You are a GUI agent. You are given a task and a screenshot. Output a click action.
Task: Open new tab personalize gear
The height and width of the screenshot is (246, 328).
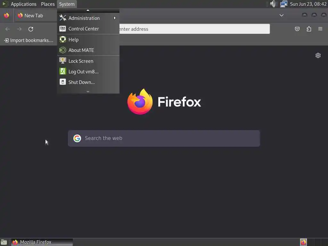(x=318, y=55)
